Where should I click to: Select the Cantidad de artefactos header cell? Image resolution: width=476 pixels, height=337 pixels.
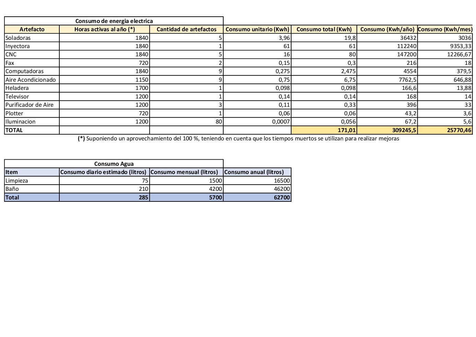pyautogui.click(x=187, y=30)
